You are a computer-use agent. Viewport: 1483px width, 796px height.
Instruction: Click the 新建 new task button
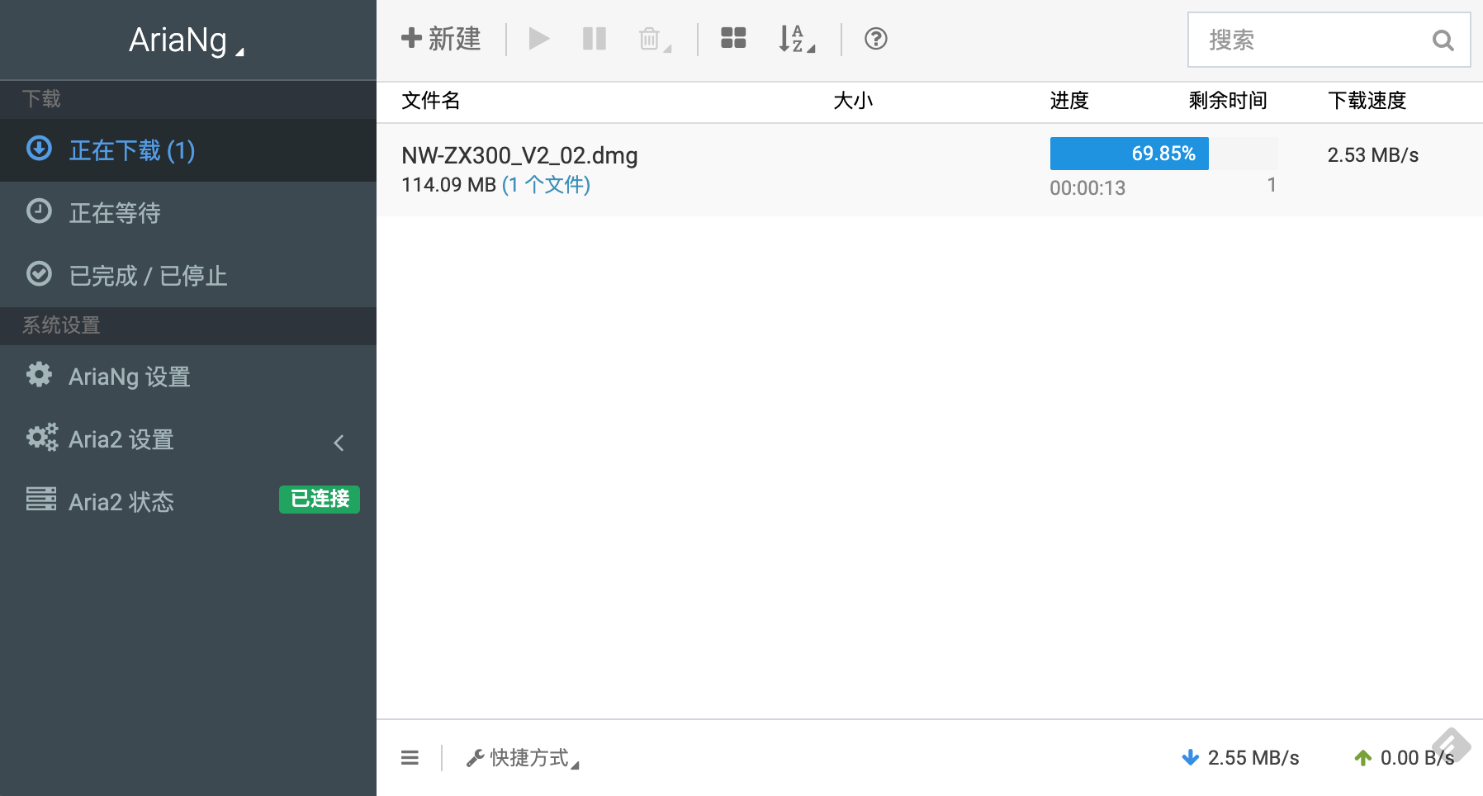441,39
